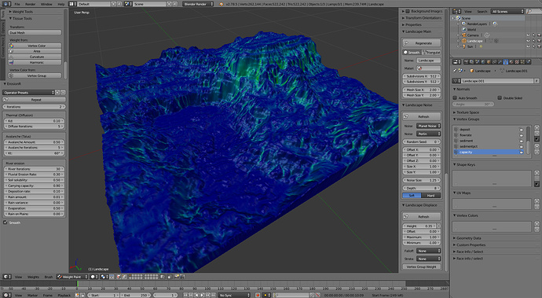Add a new vertex group with plus icon
Image resolution: width=542 pixels, height=298 pixels.
[537, 127]
